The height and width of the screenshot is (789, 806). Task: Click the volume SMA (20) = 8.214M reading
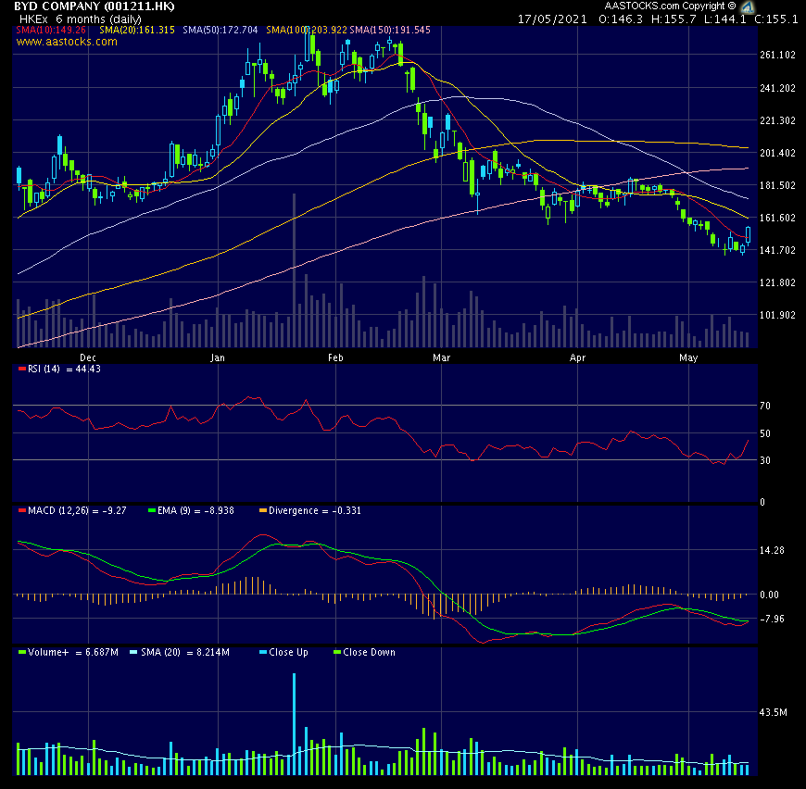[x=185, y=652]
